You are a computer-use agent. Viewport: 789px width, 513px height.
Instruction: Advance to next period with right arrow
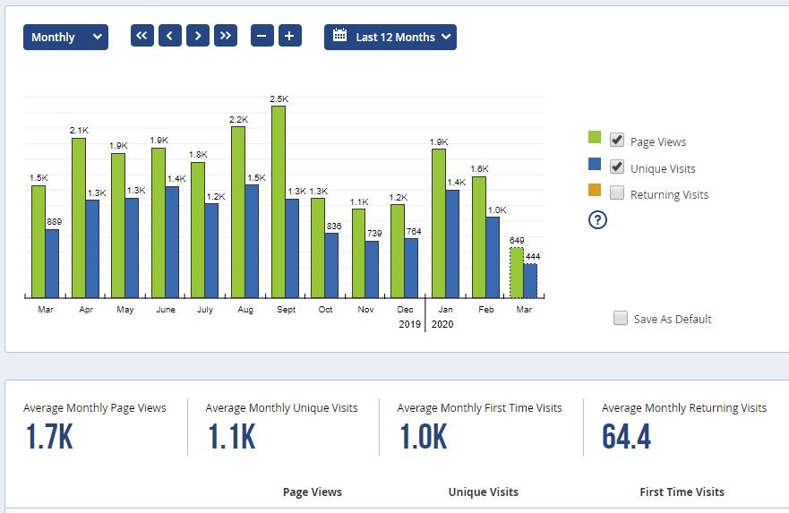click(198, 36)
